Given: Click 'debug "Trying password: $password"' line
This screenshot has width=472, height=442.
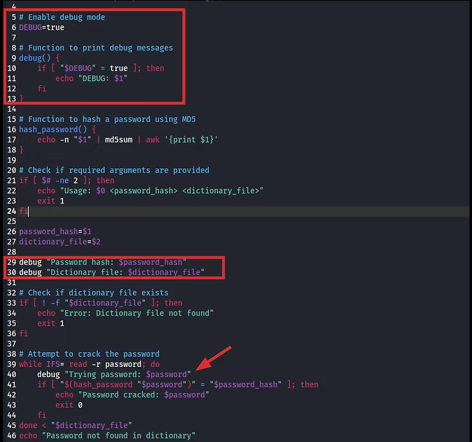Looking at the screenshot, I should point(114,375).
